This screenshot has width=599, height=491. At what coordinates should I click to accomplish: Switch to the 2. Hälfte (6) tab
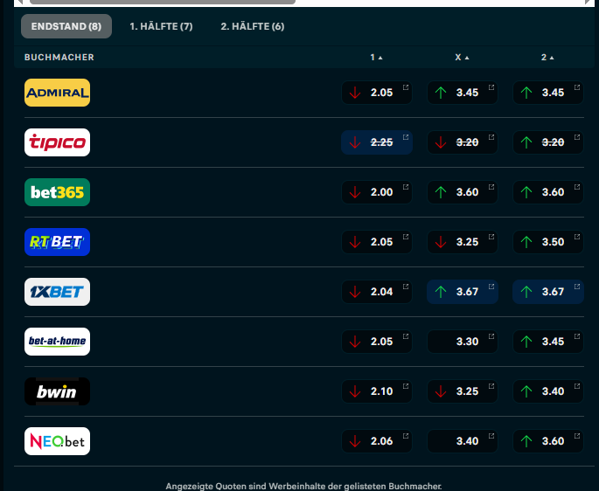point(252,26)
